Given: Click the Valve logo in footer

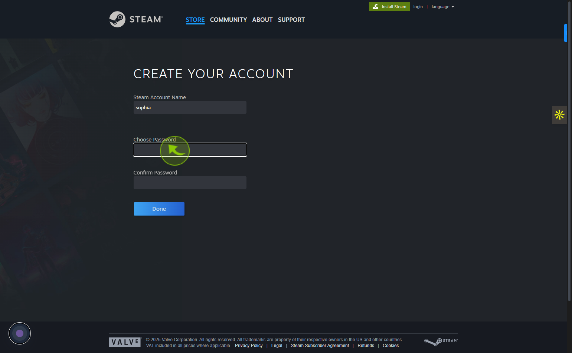Looking at the screenshot, I should [x=125, y=342].
